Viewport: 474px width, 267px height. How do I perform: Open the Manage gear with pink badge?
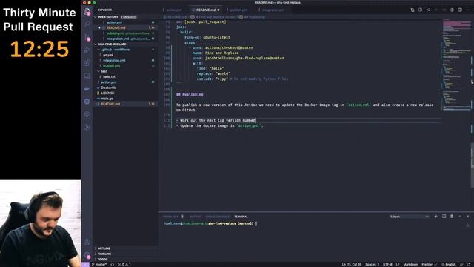click(87, 255)
